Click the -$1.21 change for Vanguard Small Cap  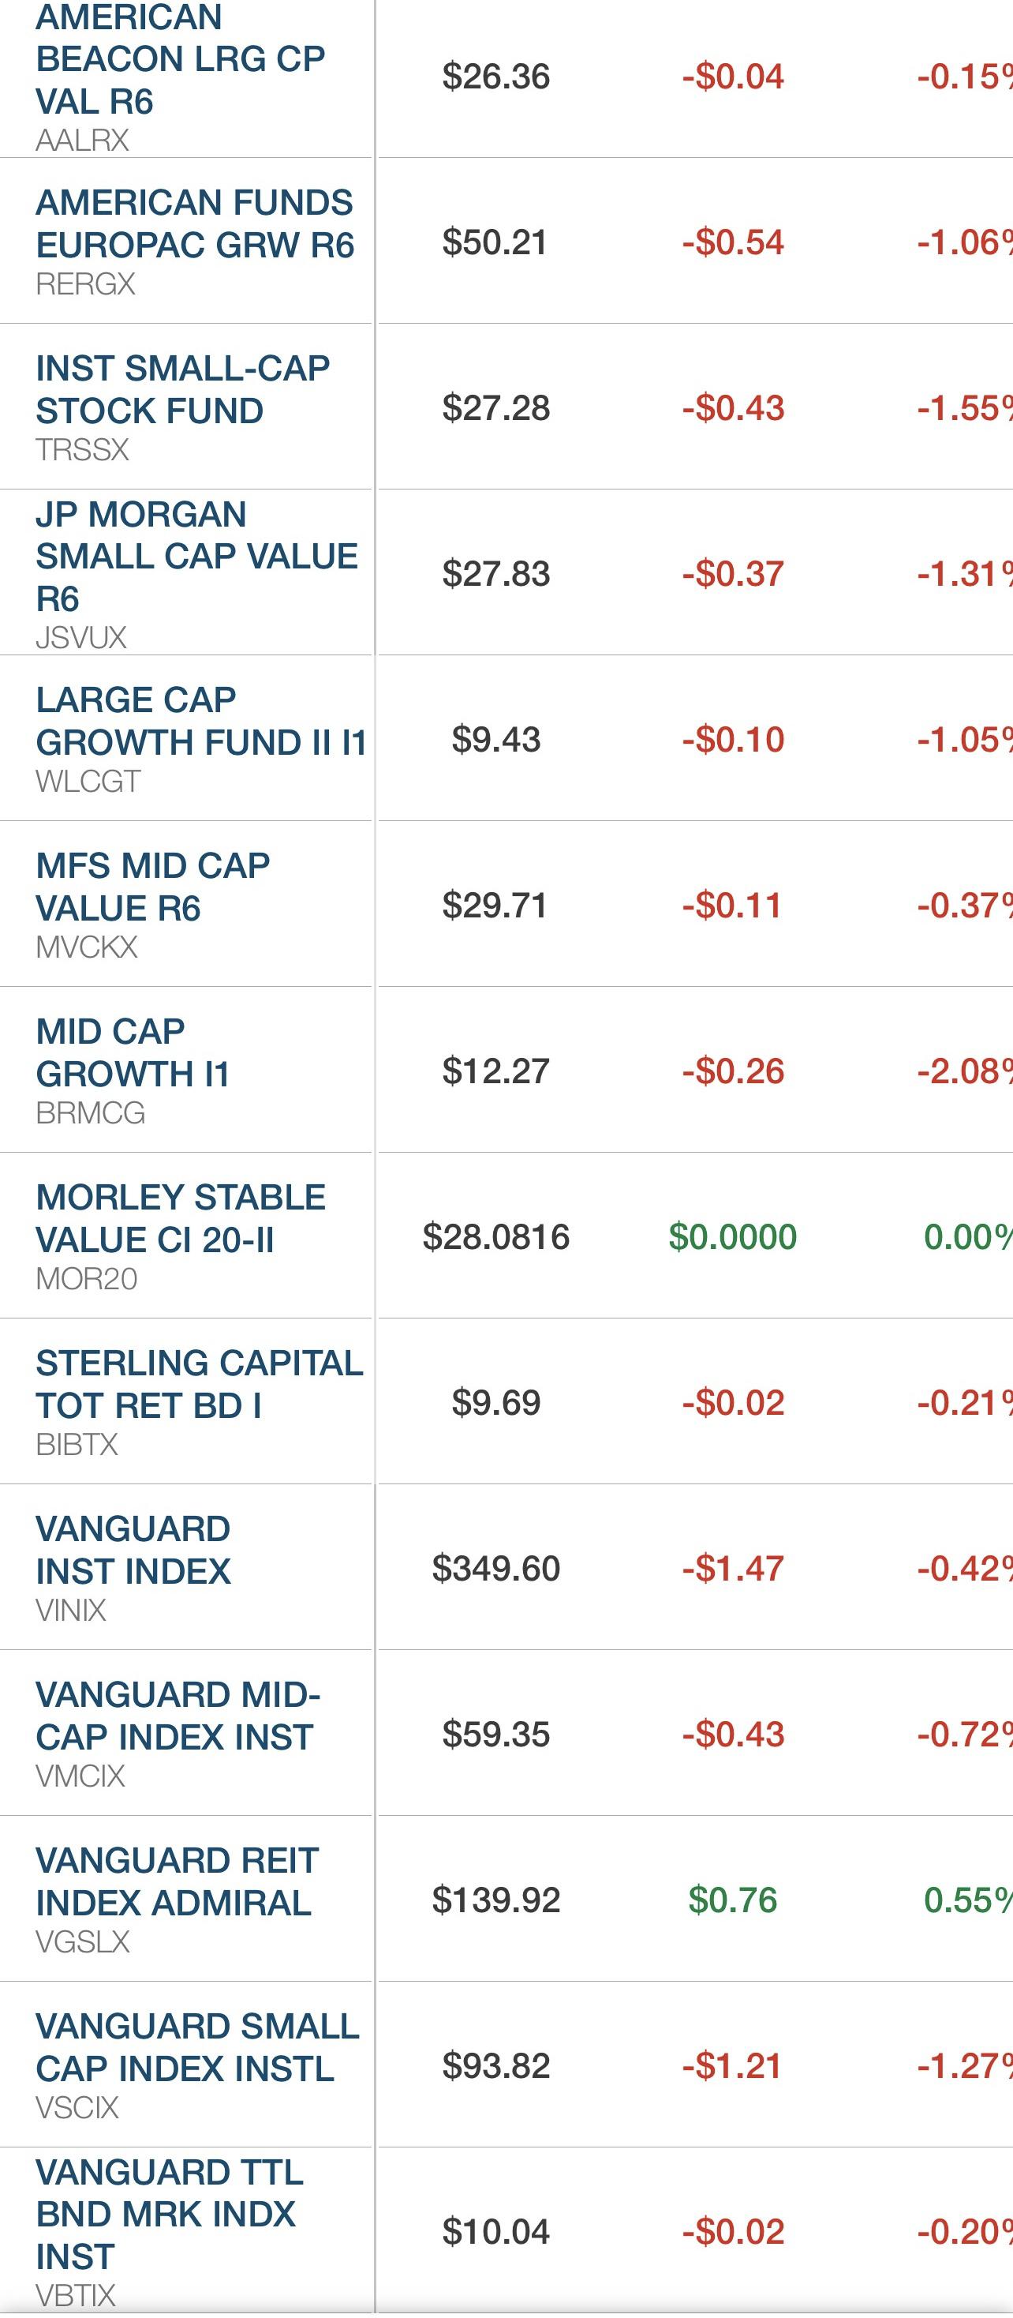(731, 2066)
